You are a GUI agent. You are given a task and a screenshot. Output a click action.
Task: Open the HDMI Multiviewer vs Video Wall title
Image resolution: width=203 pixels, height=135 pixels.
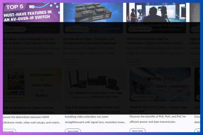(x=28, y=109)
